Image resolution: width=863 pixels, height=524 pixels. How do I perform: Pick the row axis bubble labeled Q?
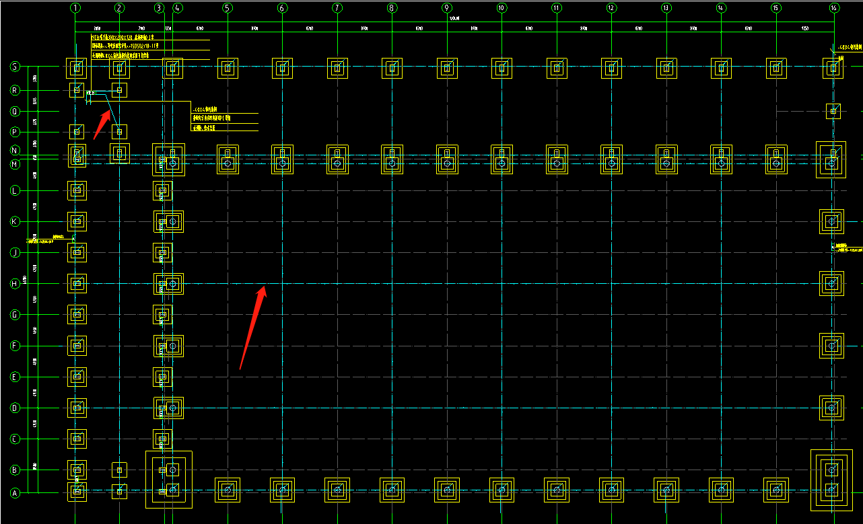pyautogui.click(x=14, y=111)
